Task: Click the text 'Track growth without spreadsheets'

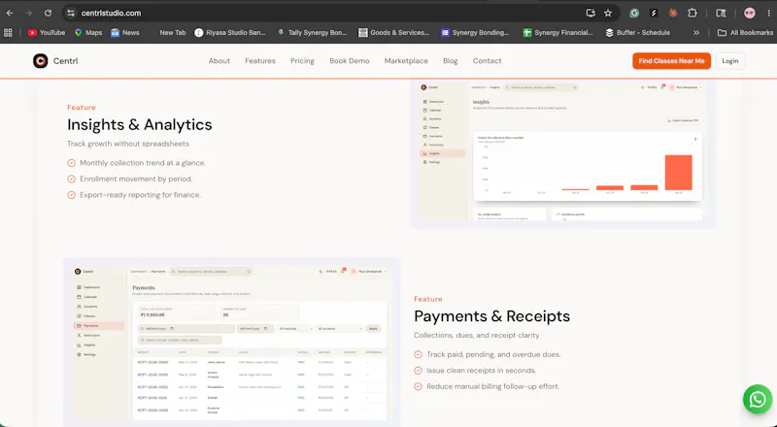Action: (128, 144)
